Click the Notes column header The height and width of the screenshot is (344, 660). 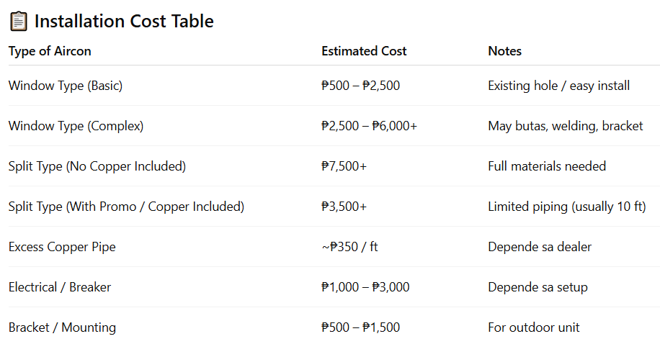click(504, 51)
